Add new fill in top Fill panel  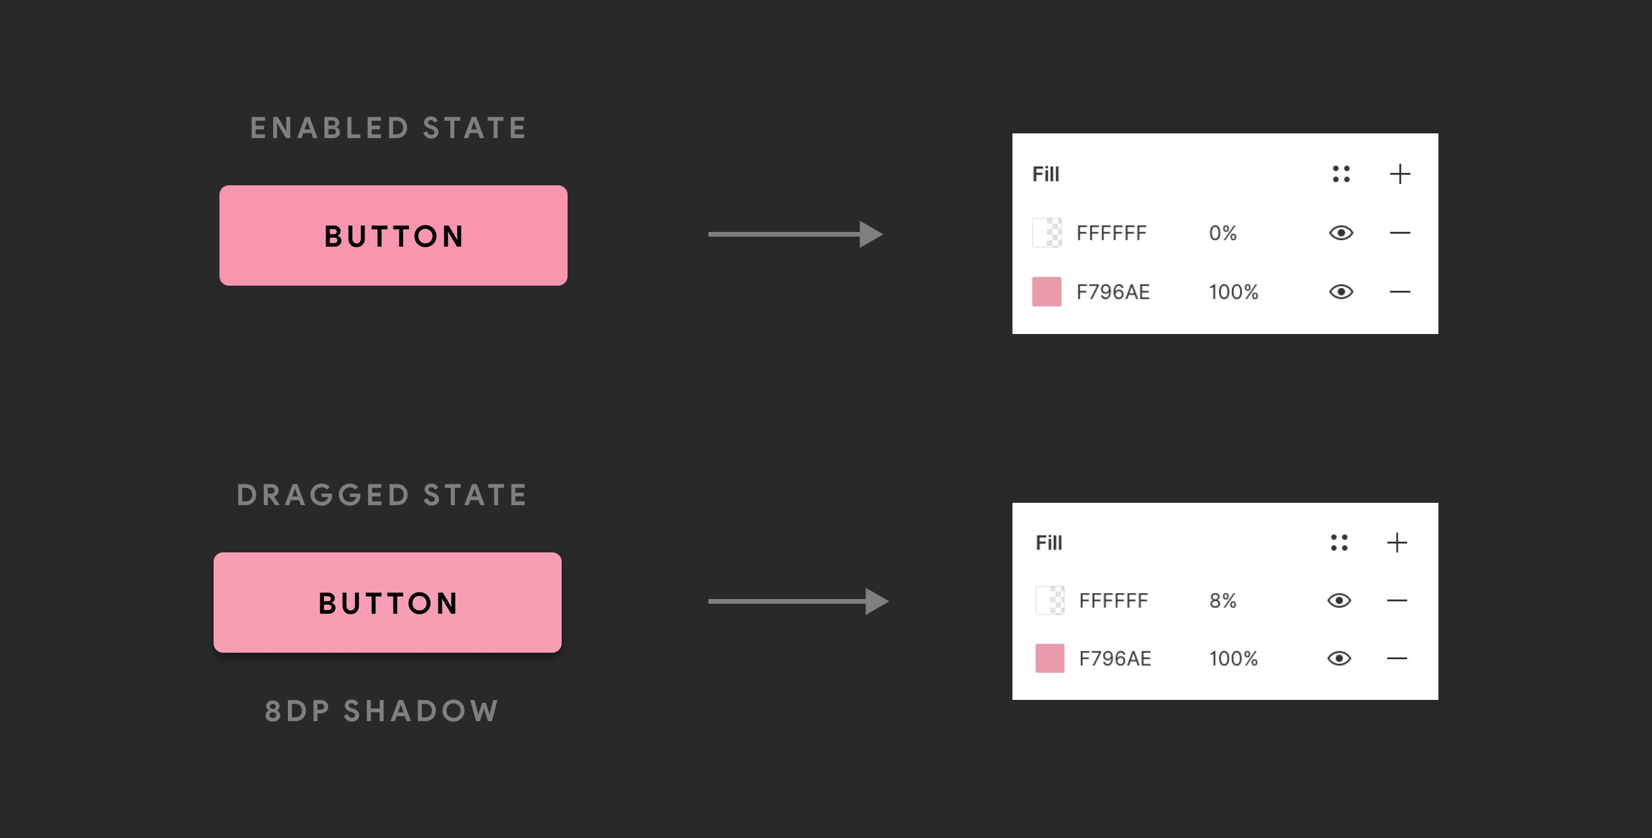point(1399,174)
